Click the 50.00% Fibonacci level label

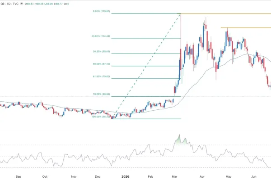[x=101, y=64]
